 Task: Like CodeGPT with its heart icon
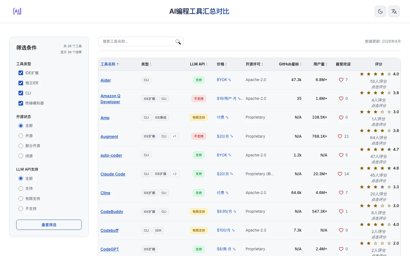[x=341, y=249]
